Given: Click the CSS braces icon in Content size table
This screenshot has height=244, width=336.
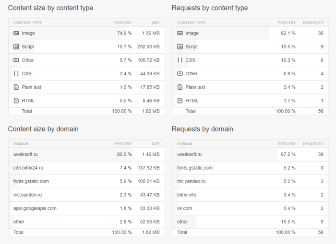Looking at the screenshot, I should (16, 74).
